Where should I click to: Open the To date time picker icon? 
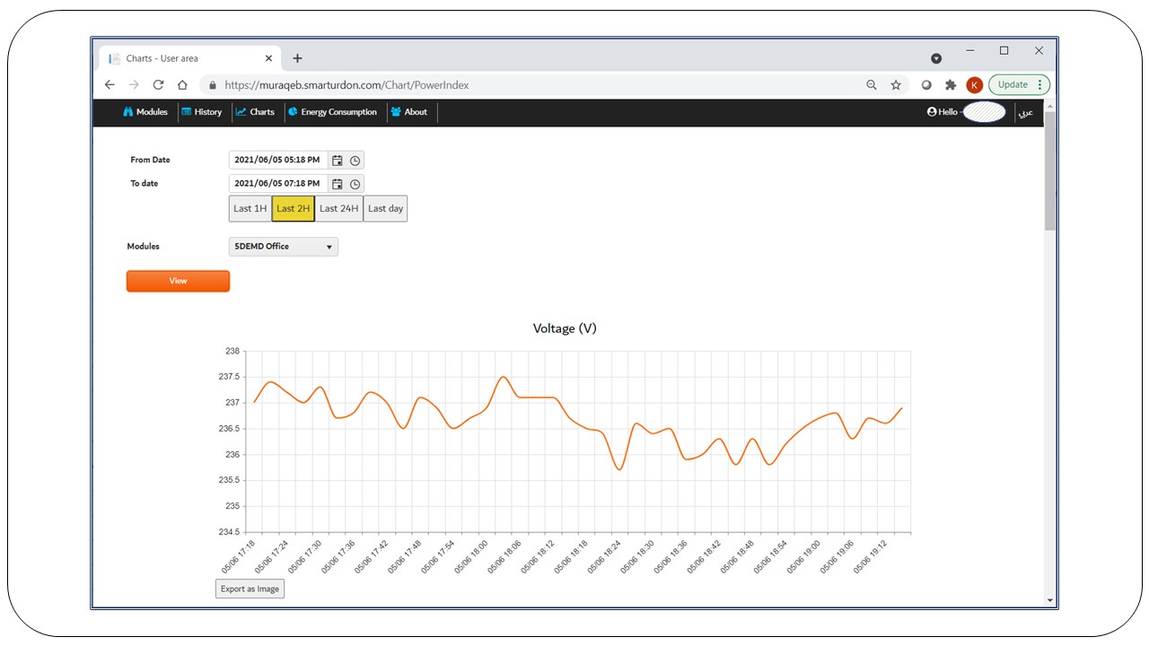355,184
